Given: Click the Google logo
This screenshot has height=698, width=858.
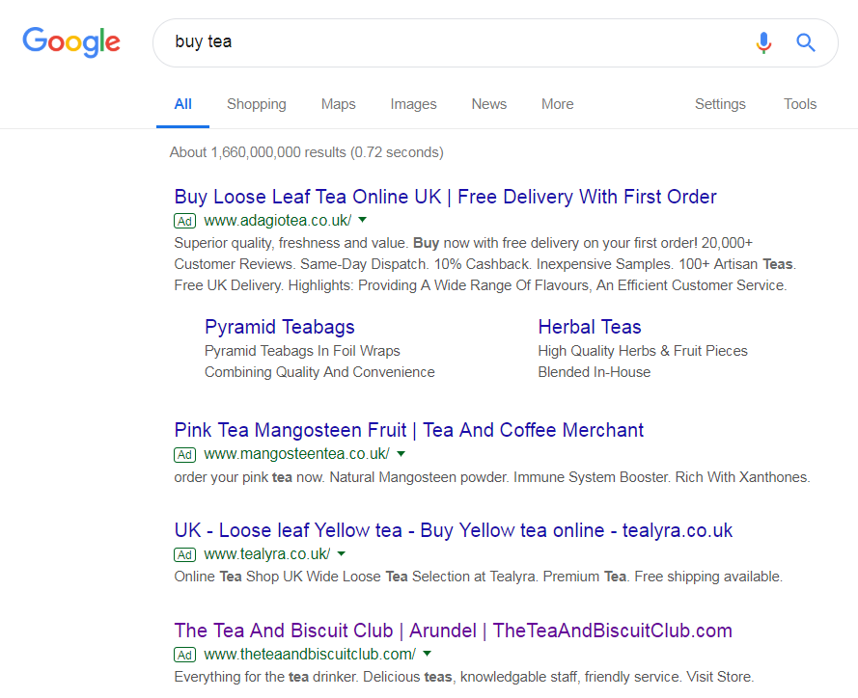Looking at the screenshot, I should pyautogui.click(x=71, y=42).
